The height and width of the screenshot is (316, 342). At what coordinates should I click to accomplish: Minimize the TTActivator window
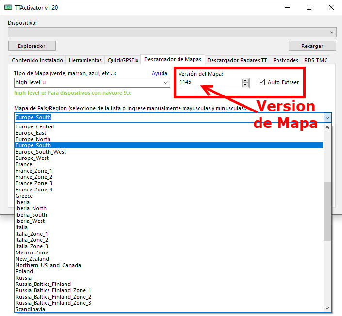[x=287, y=8]
